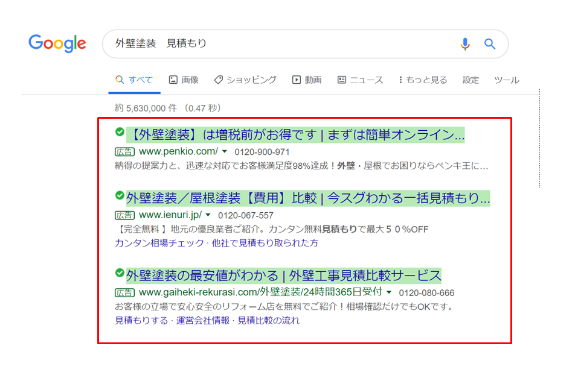Click the www.penkio.com/ URL text
This screenshot has width=575, height=387.
179,151
